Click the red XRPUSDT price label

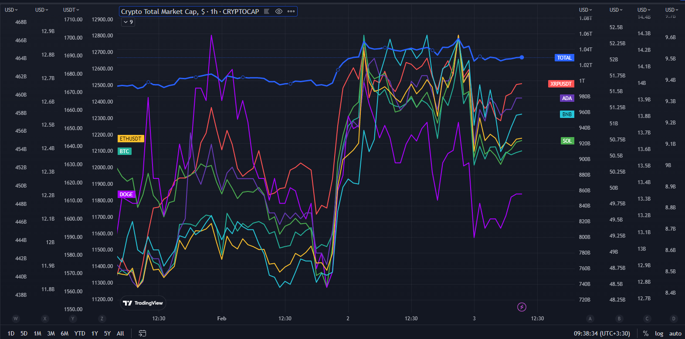pos(561,84)
